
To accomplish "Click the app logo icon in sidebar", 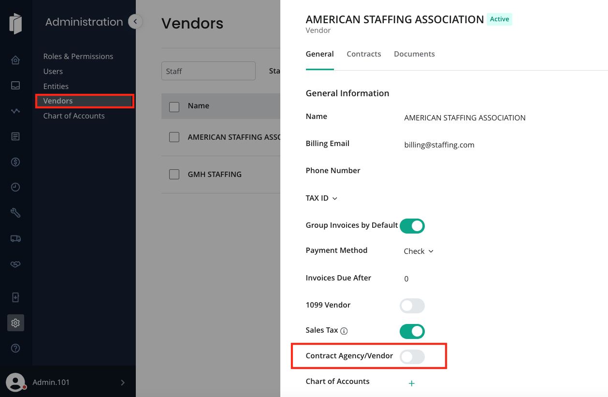I will pos(15,23).
